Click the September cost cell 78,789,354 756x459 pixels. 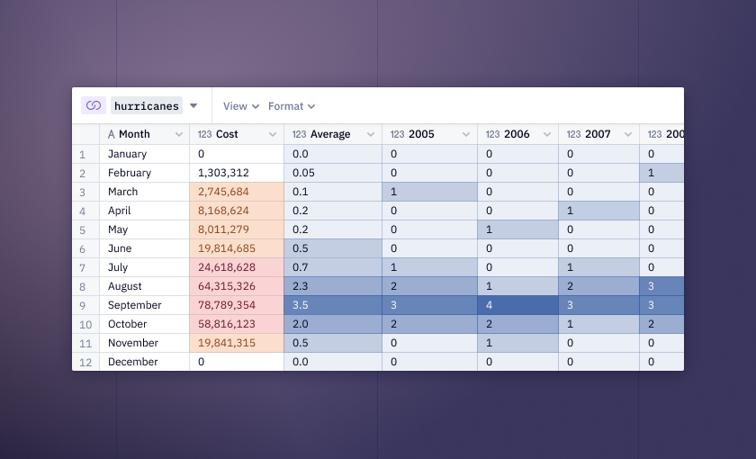(x=237, y=305)
